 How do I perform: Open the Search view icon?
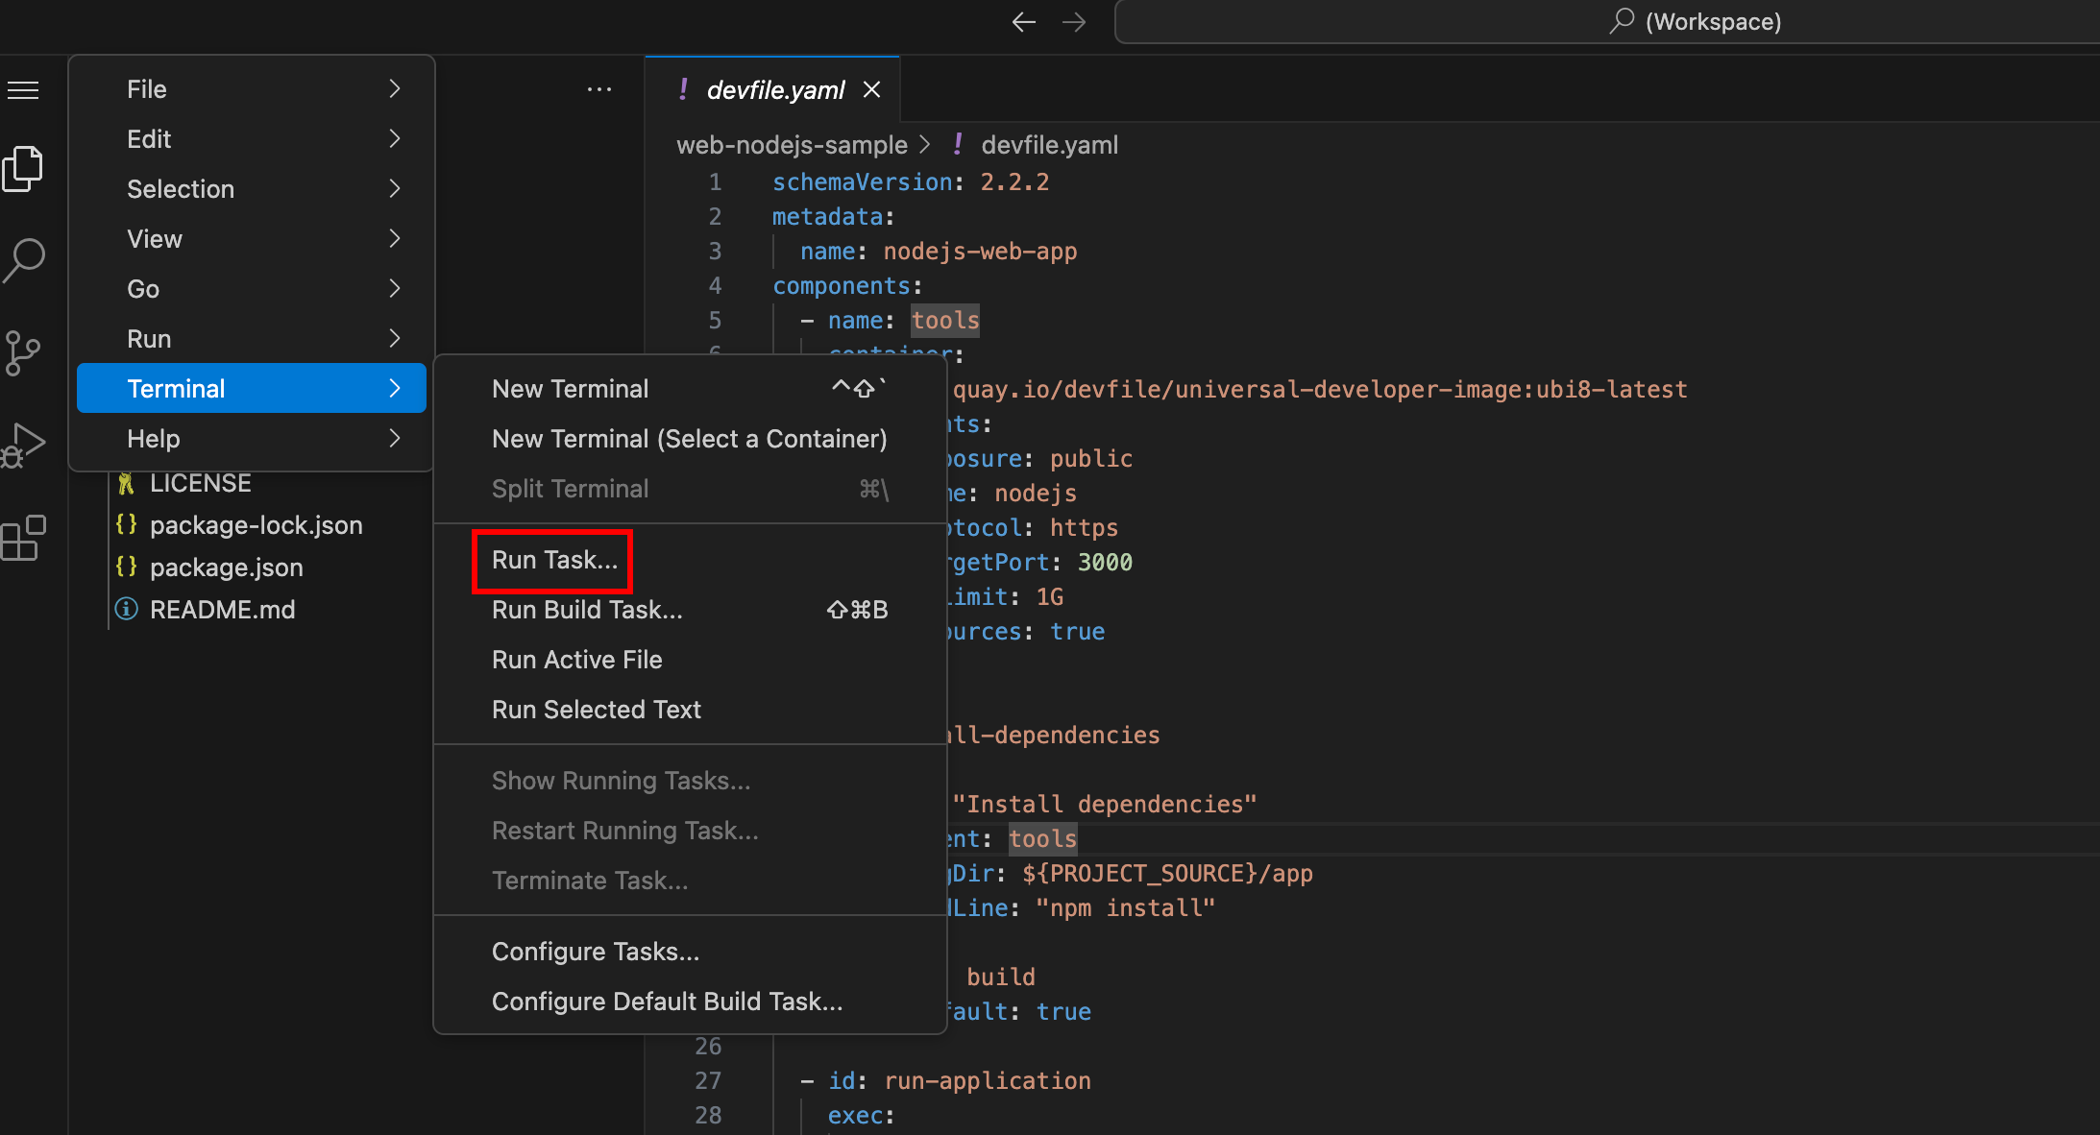[x=26, y=259]
